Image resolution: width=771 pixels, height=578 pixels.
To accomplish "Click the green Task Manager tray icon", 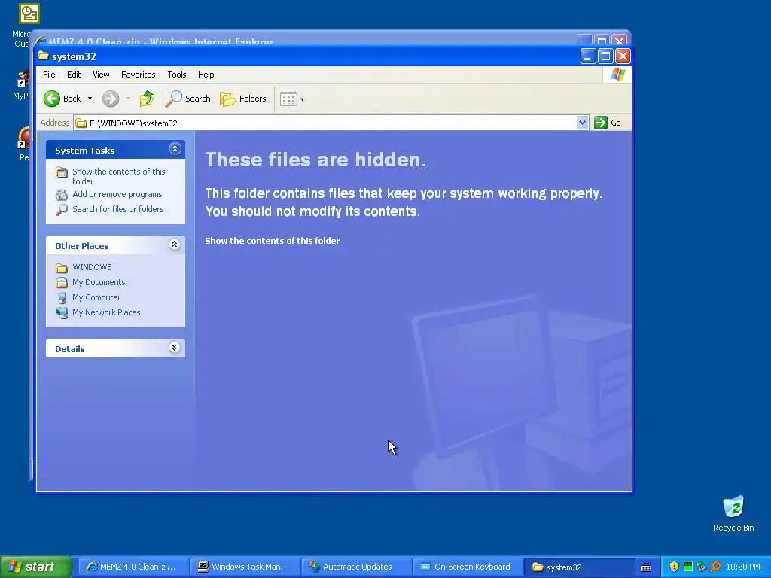I will [688, 567].
